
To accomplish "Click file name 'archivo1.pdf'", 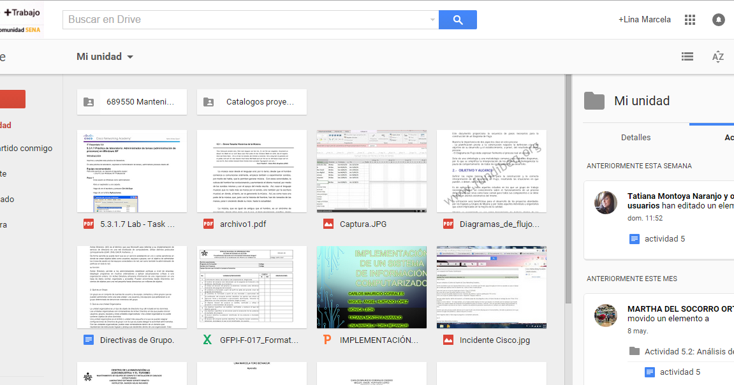I will (243, 224).
